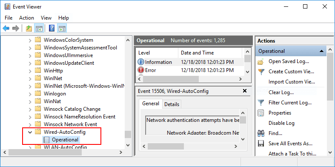Select WinINet (Microsoft-Windows-WinINet) tree item
335x167 pixels.
[84, 86]
